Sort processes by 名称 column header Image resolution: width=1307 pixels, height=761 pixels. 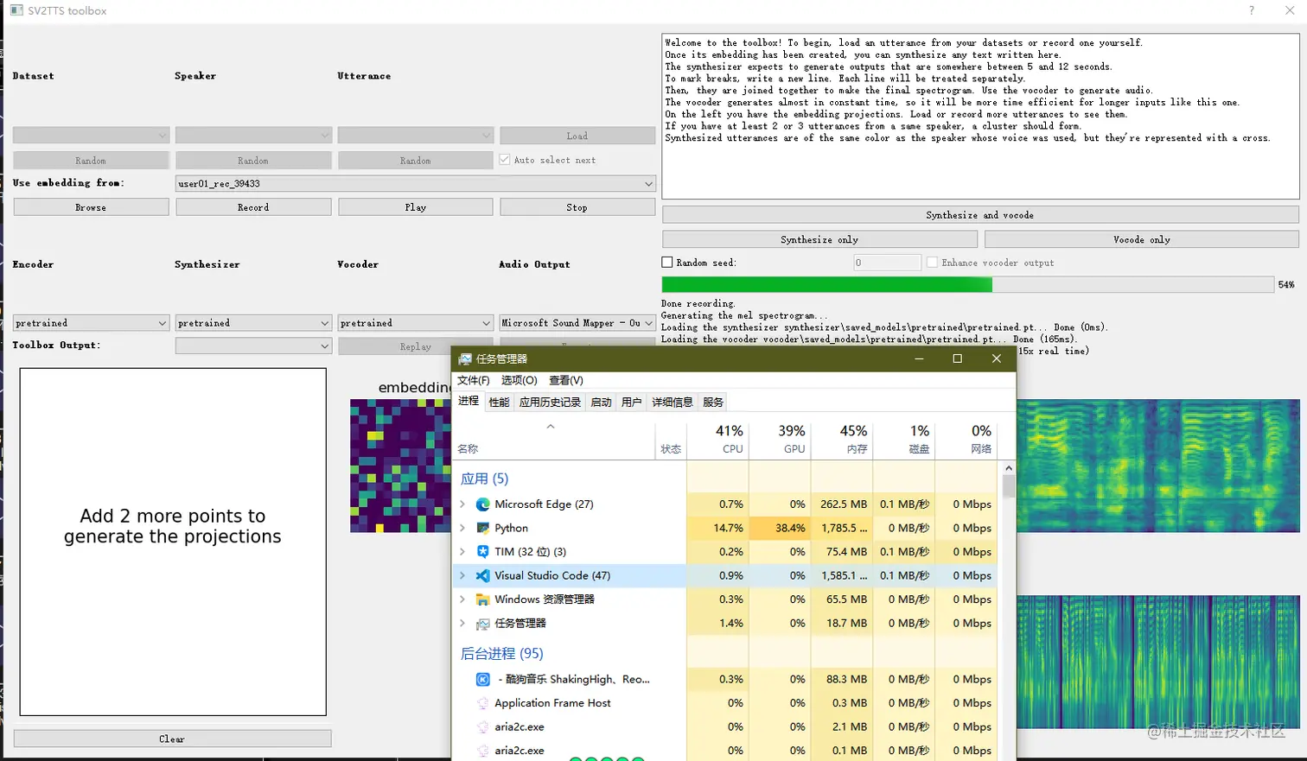[x=554, y=439]
